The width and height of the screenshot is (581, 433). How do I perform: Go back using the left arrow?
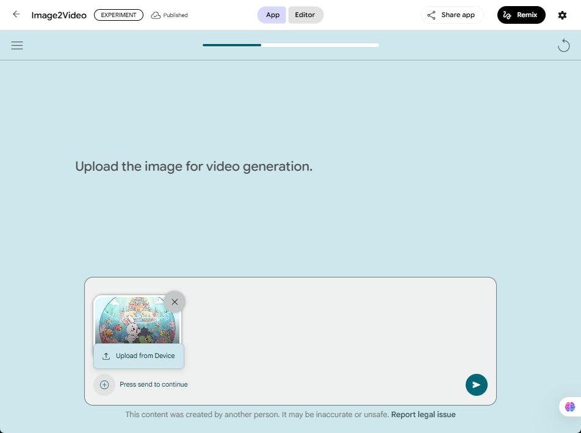click(x=16, y=15)
